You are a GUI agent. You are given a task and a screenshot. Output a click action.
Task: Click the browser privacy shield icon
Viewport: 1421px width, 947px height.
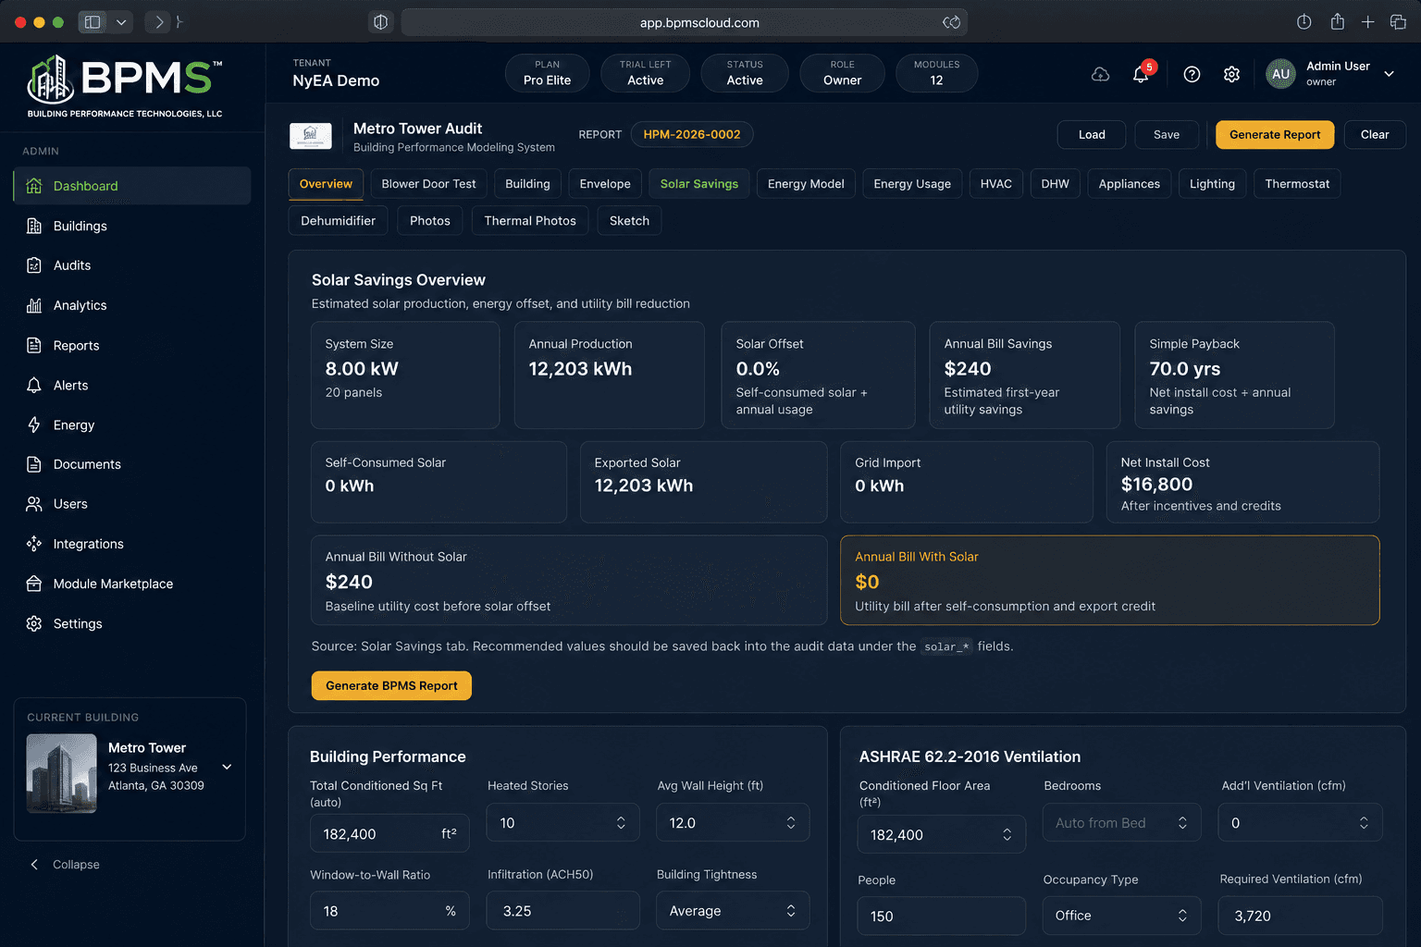pos(380,22)
